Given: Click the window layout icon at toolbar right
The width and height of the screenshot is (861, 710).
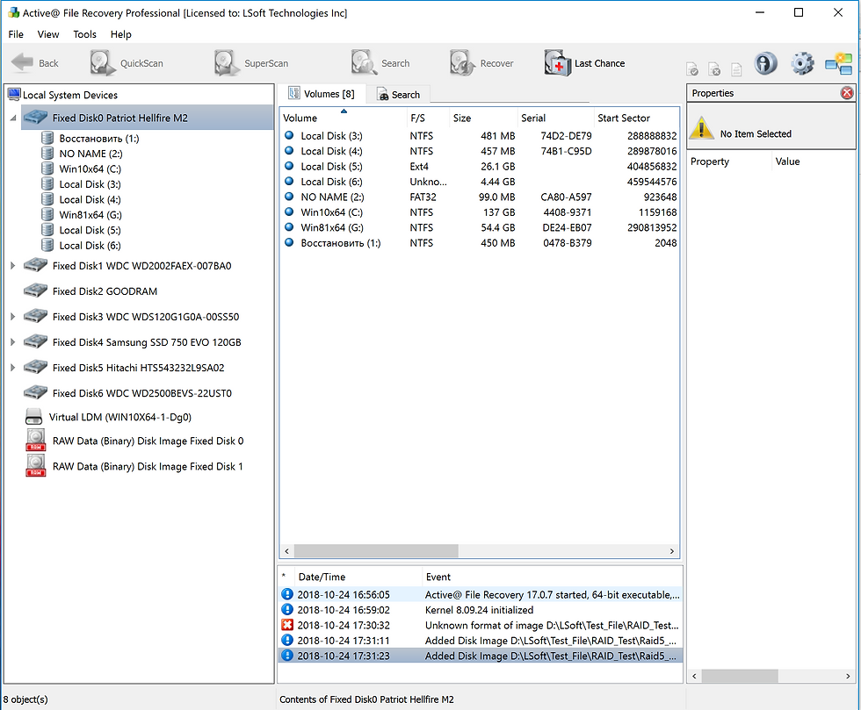Looking at the screenshot, I should [x=838, y=64].
